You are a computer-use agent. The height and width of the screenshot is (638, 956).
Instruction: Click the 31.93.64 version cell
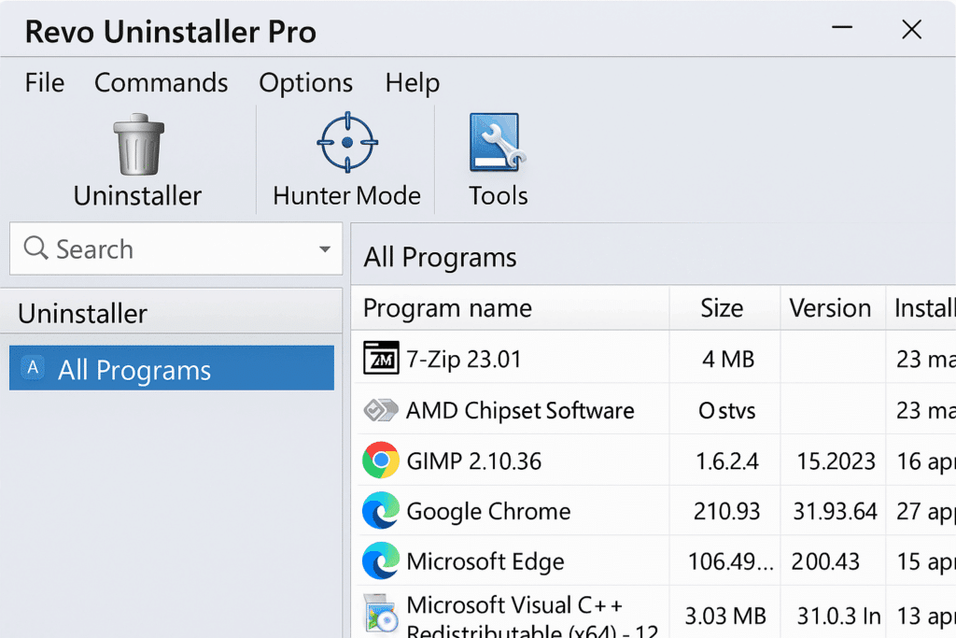point(835,511)
